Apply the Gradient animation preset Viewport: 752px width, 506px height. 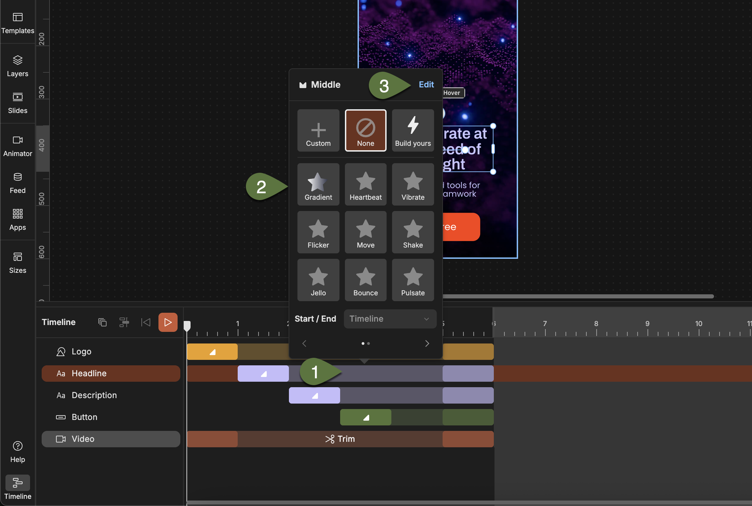point(318,184)
